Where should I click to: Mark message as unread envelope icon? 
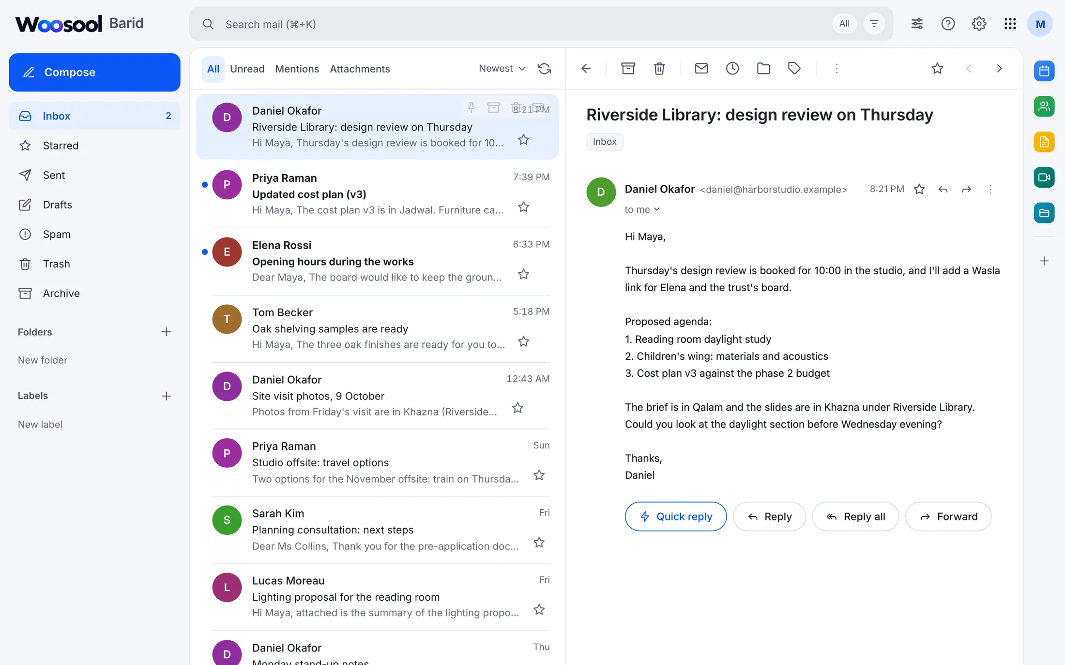tap(701, 68)
